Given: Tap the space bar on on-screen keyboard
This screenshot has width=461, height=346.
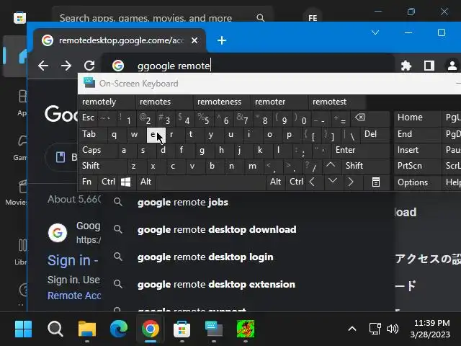Looking at the screenshot, I should (x=211, y=182).
